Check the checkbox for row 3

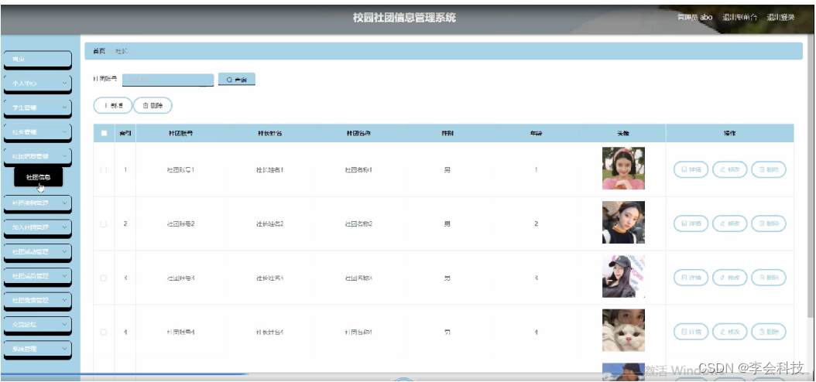(104, 278)
